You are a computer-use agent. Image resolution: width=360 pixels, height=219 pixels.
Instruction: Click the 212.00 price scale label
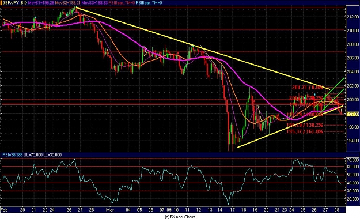[x=353, y=17]
